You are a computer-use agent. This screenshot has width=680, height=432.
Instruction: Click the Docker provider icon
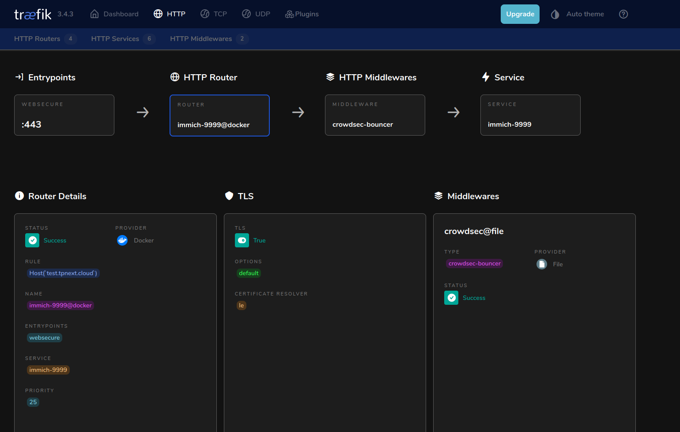pyautogui.click(x=122, y=240)
